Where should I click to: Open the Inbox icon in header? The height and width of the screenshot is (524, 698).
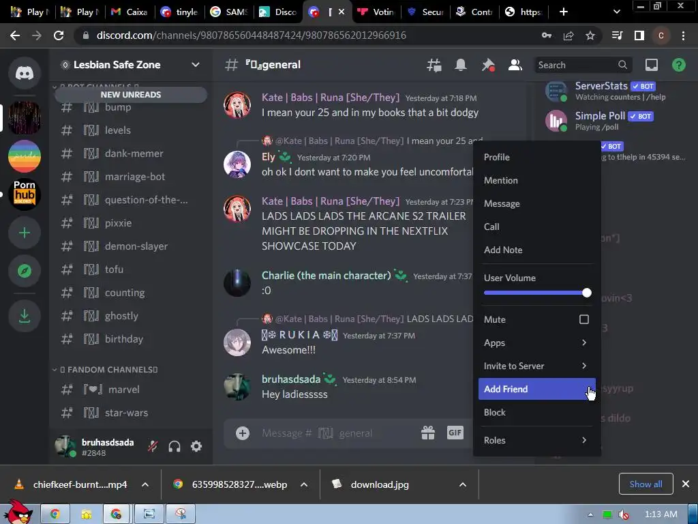pos(651,65)
